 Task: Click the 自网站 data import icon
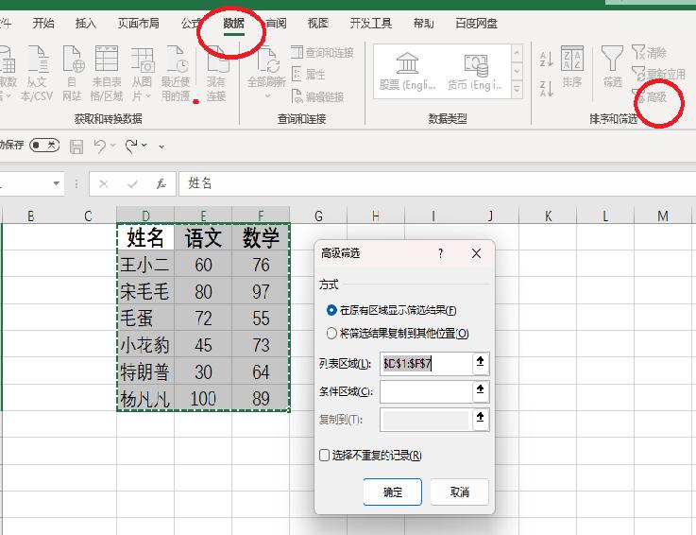(x=73, y=74)
